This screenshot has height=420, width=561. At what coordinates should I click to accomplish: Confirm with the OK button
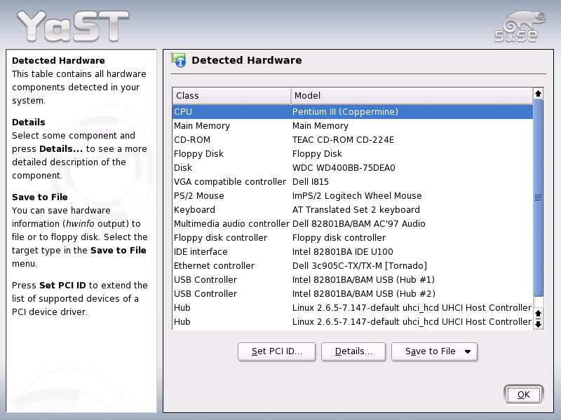[x=523, y=395]
